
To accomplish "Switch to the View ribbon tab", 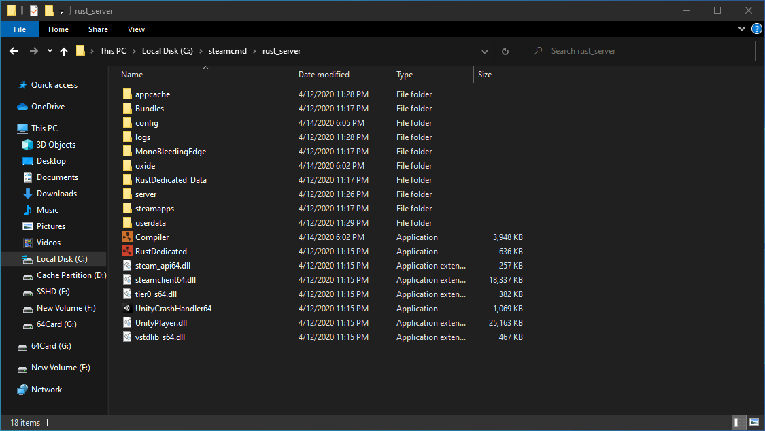I will coord(136,29).
